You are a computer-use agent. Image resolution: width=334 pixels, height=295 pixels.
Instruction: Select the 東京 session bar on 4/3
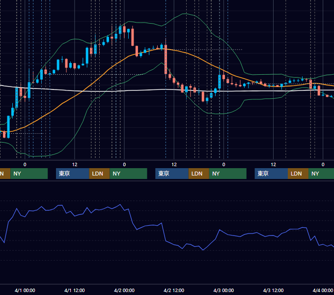[x=271, y=174]
